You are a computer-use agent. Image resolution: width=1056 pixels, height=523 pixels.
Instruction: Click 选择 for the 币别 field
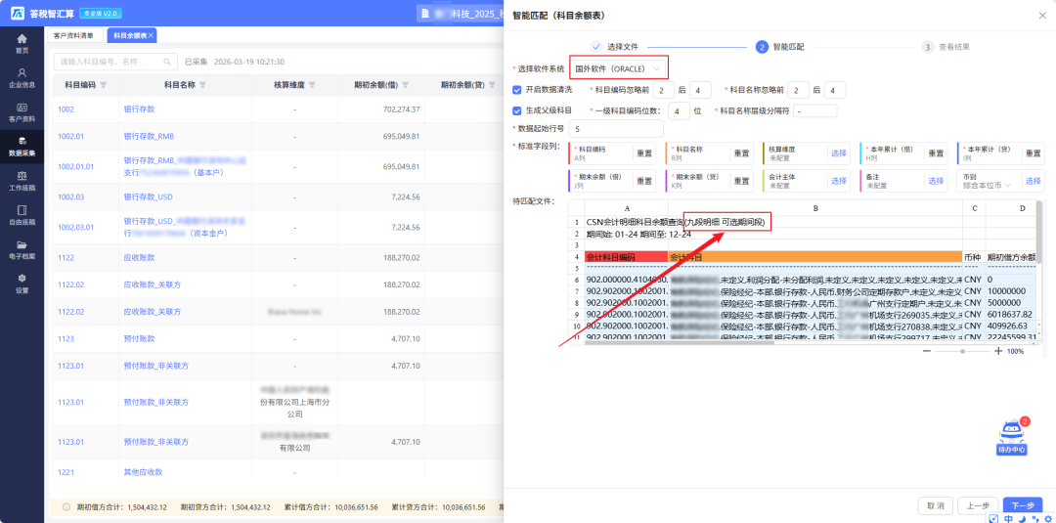click(1034, 181)
